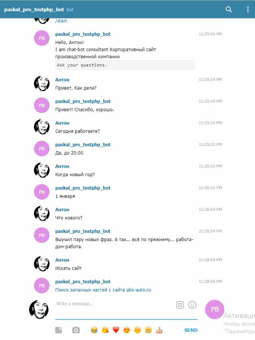Image resolution: width=255 pixels, height=340 pixels.
Task: Open the sticker panel grid icon
Action: pos(180,305)
